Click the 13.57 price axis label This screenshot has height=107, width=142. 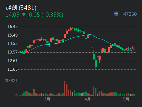pos(12,52)
